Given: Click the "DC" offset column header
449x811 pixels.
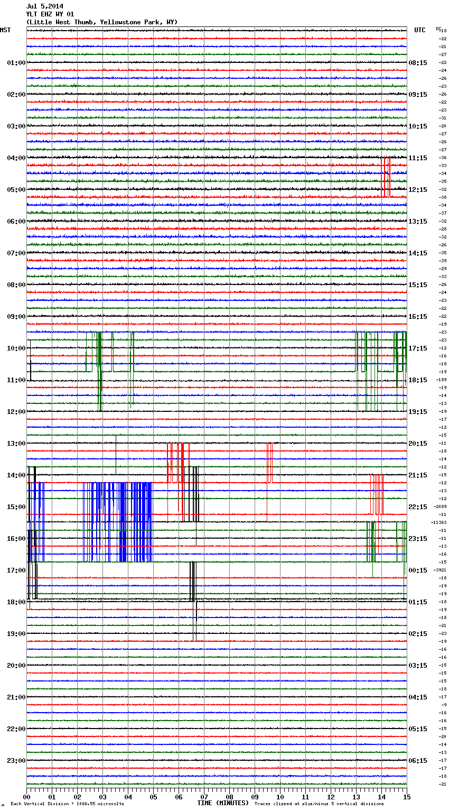Looking at the screenshot, I should pyautogui.click(x=438, y=29).
